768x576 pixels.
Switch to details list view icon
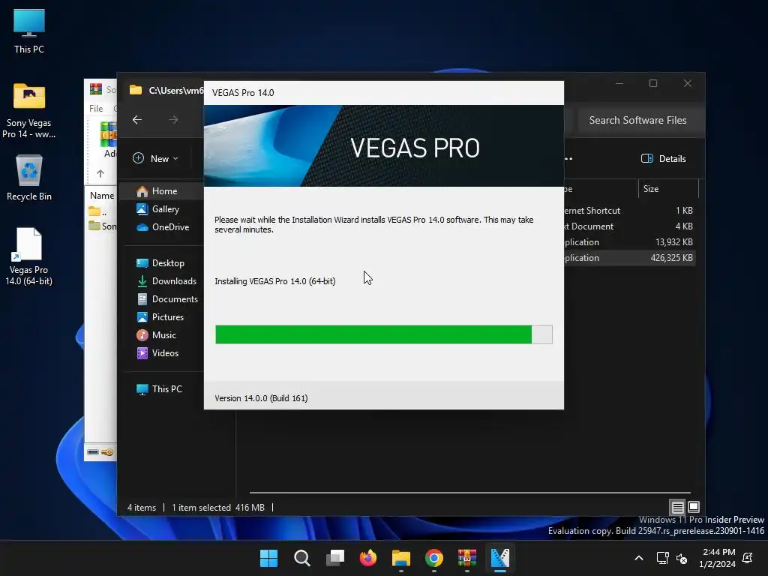[x=677, y=507]
